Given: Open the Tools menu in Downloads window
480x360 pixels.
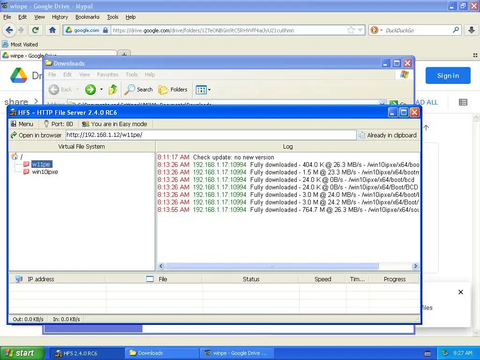Looking at the screenshot, I should pos(132,75).
